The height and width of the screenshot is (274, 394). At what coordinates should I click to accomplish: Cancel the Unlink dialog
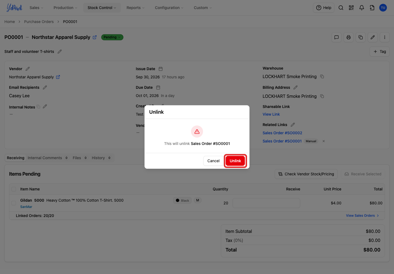(213, 161)
